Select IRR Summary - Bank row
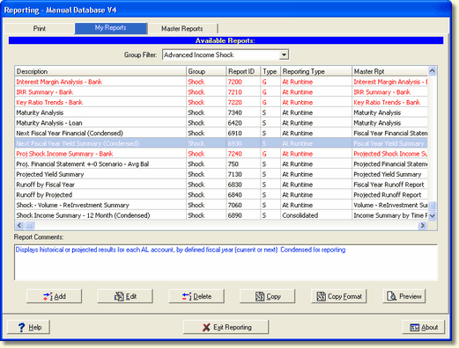This screenshot has width=459, height=348. click(x=221, y=92)
